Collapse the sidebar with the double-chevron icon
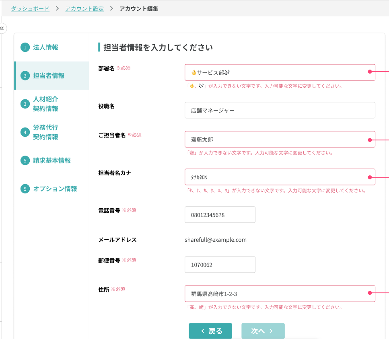This screenshot has width=389, height=339. (2, 29)
